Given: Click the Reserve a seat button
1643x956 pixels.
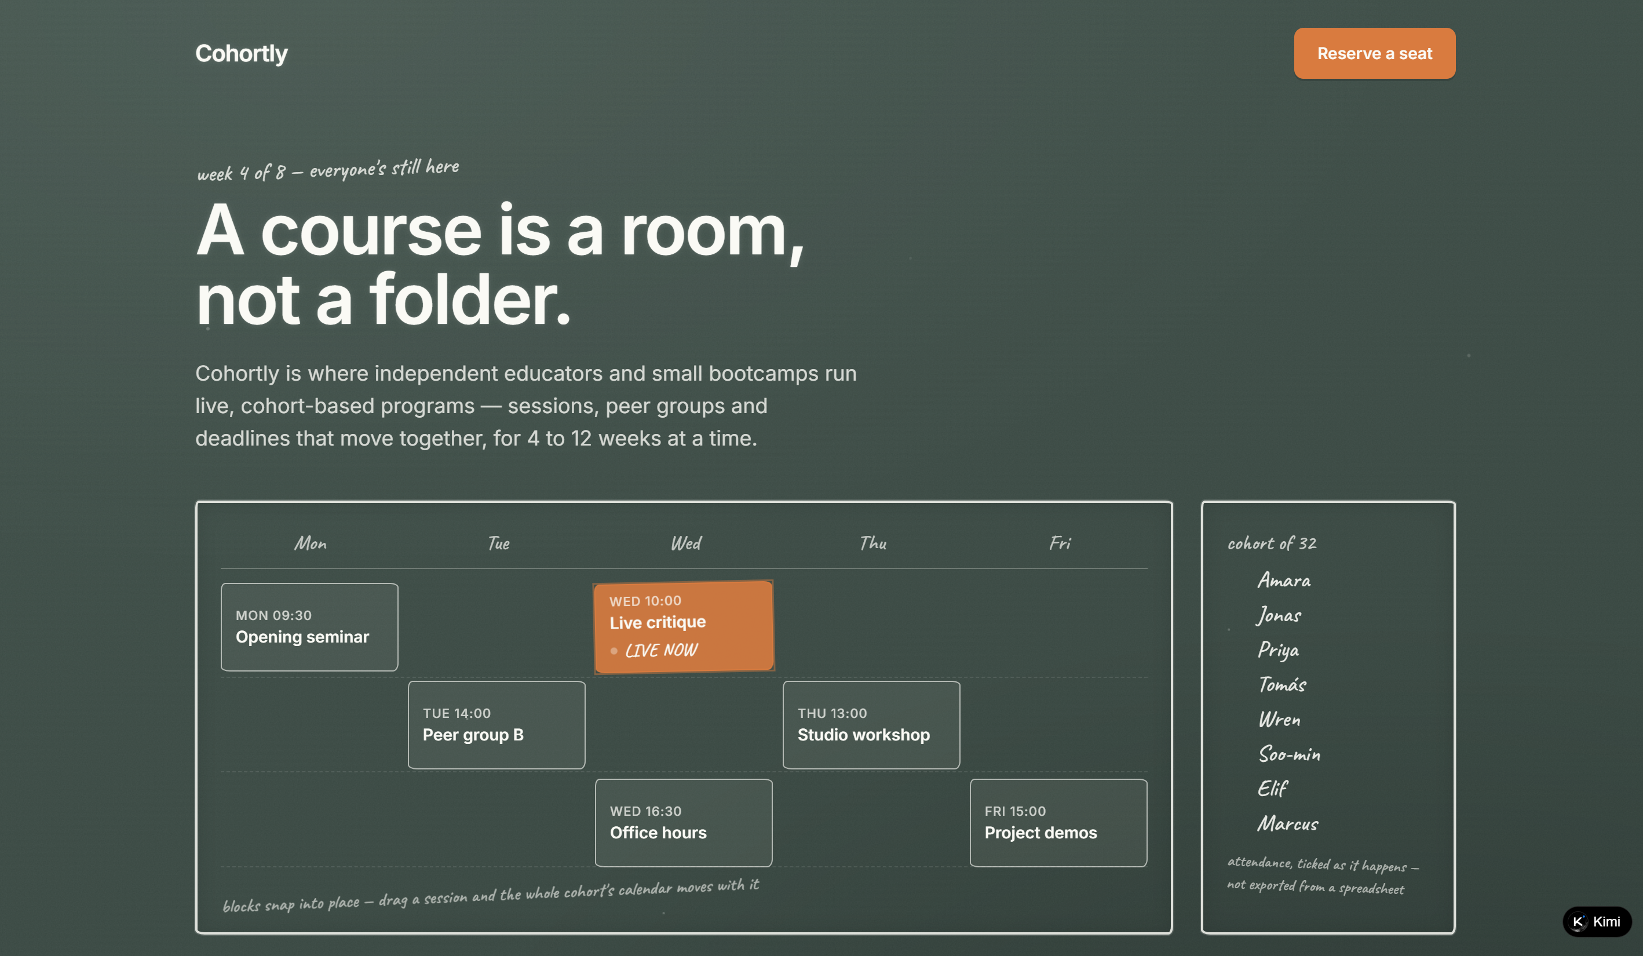Looking at the screenshot, I should click(x=1374, y=53).
